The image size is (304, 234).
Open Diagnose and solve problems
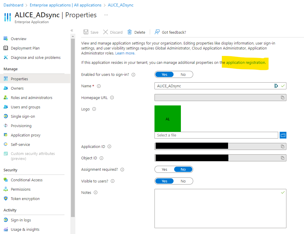pos(35,57)
